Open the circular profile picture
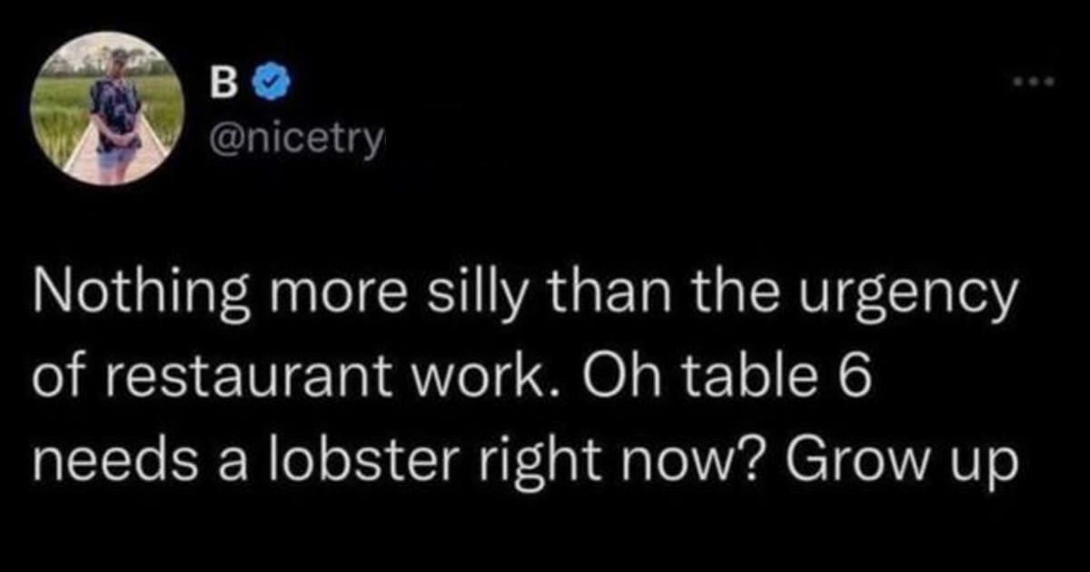Image resolution: width=1090 pixels, height=572 pixels. pyautogui.click(x=107, y=109)
